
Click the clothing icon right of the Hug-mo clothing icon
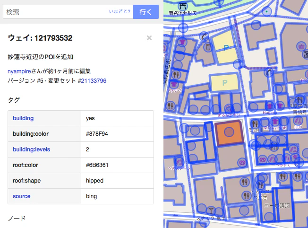click(280, 106)
